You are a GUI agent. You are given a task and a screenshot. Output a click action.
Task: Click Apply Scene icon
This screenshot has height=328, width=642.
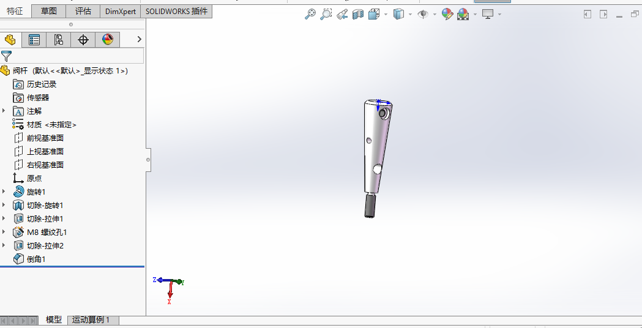(x=463, y=14)
